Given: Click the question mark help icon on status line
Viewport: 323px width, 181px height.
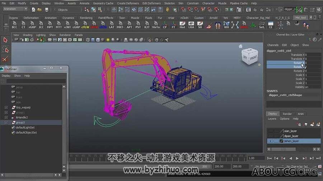Looking at the screenshot, I should click(x=160, y=10).
